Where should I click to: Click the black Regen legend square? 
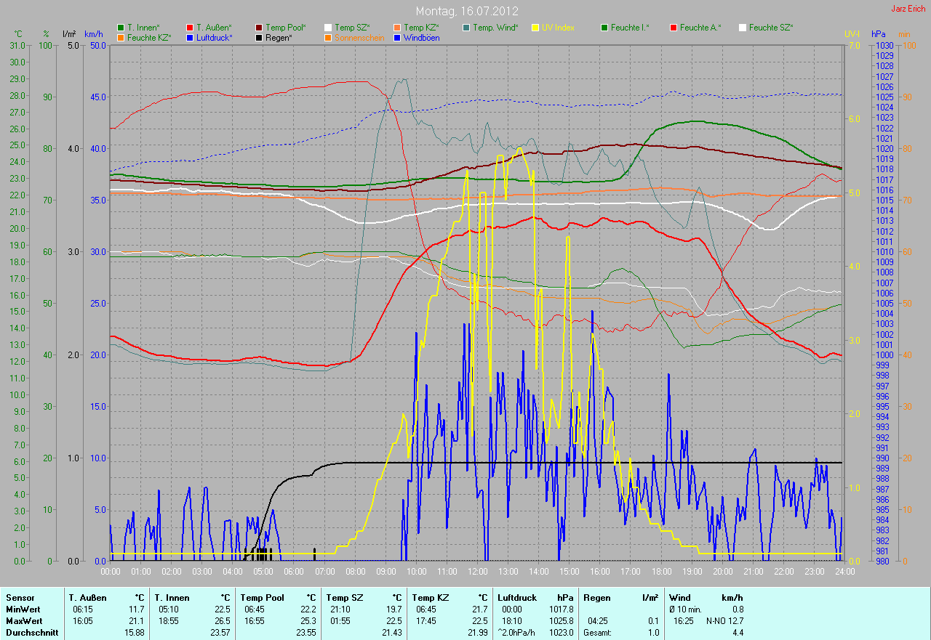259,37
